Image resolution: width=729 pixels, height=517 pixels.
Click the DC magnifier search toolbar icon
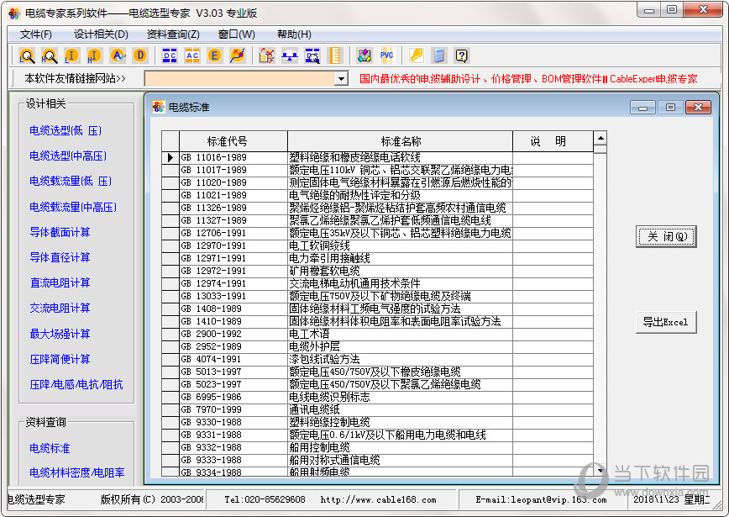tap(312, 55)
